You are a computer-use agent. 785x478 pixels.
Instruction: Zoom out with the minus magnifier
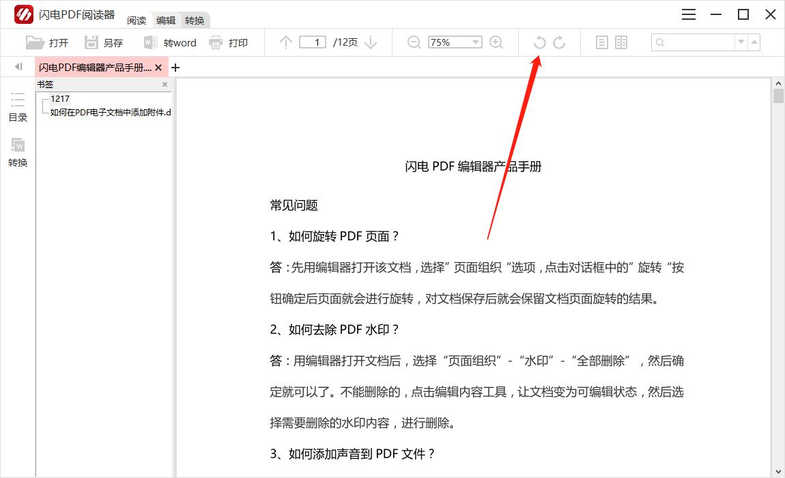[x=414, y=42]
